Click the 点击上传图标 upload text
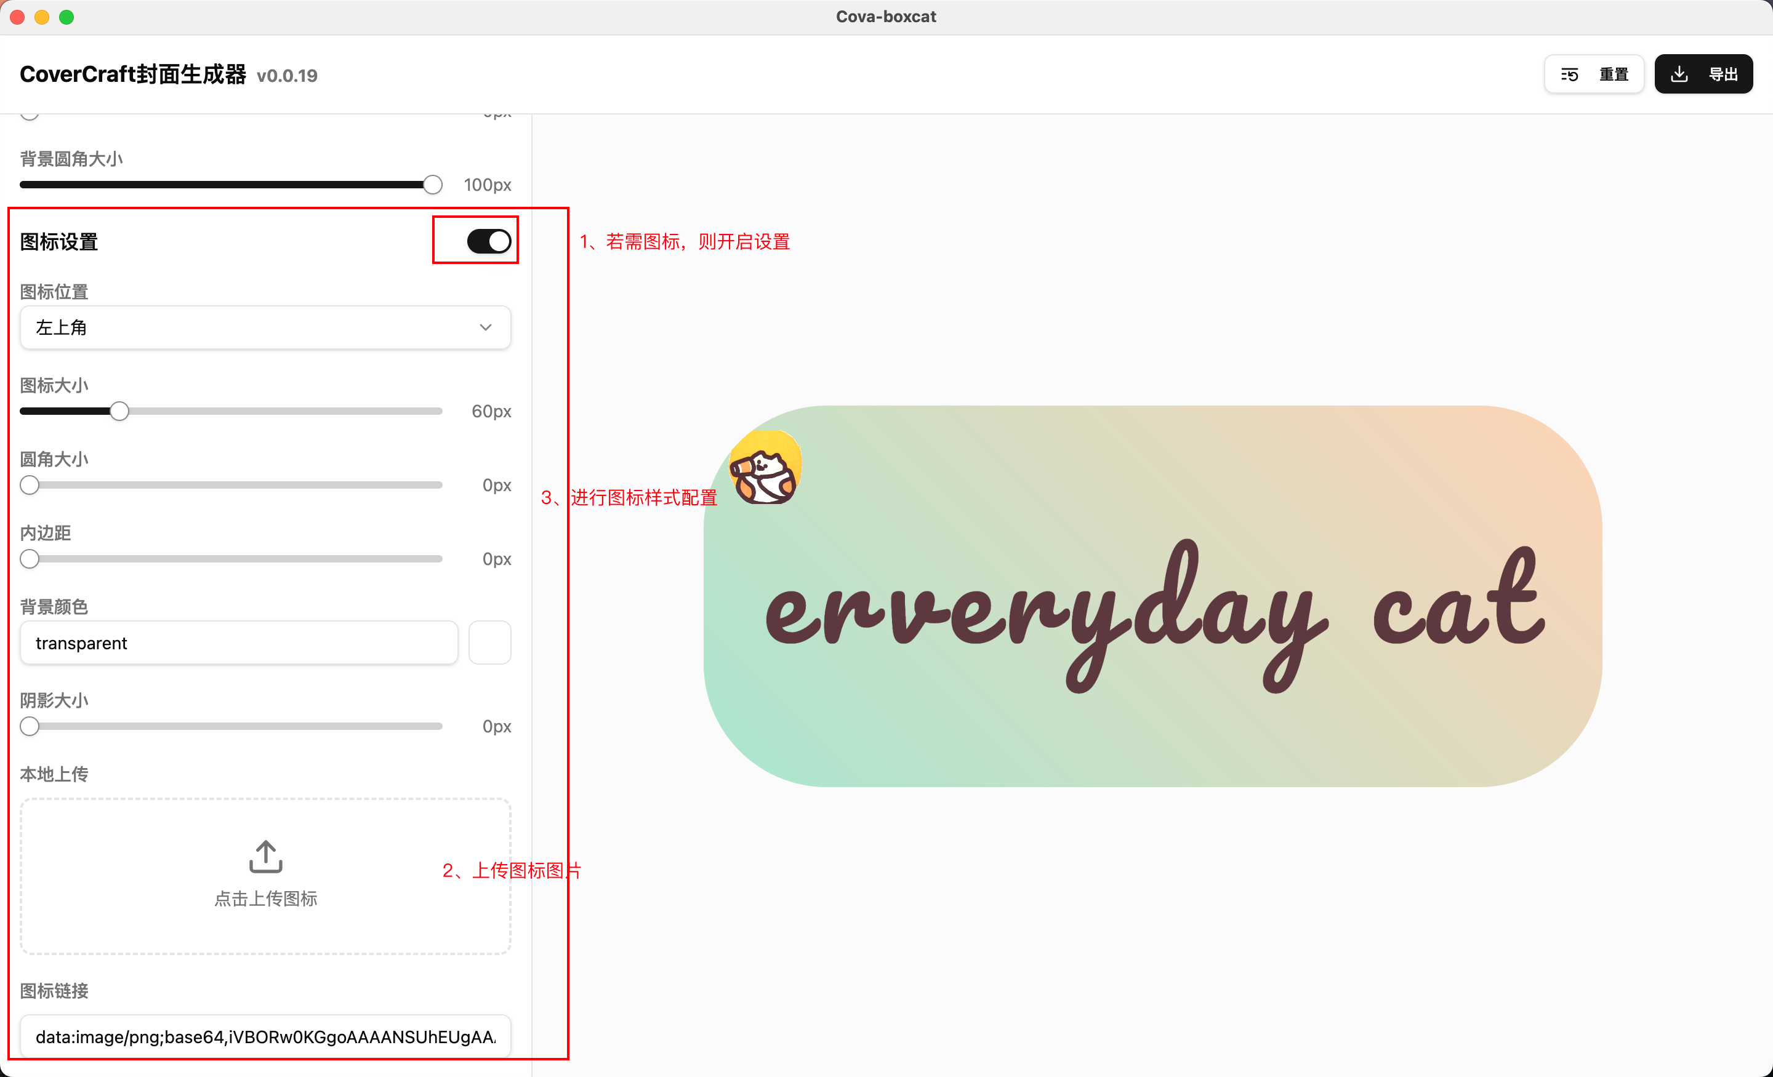This screenshot has height=1077, width=1773. coord(265,899)
